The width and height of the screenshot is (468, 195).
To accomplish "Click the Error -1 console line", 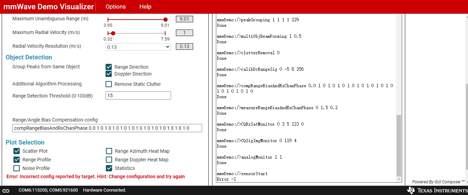I will click(x=226, y=179).
